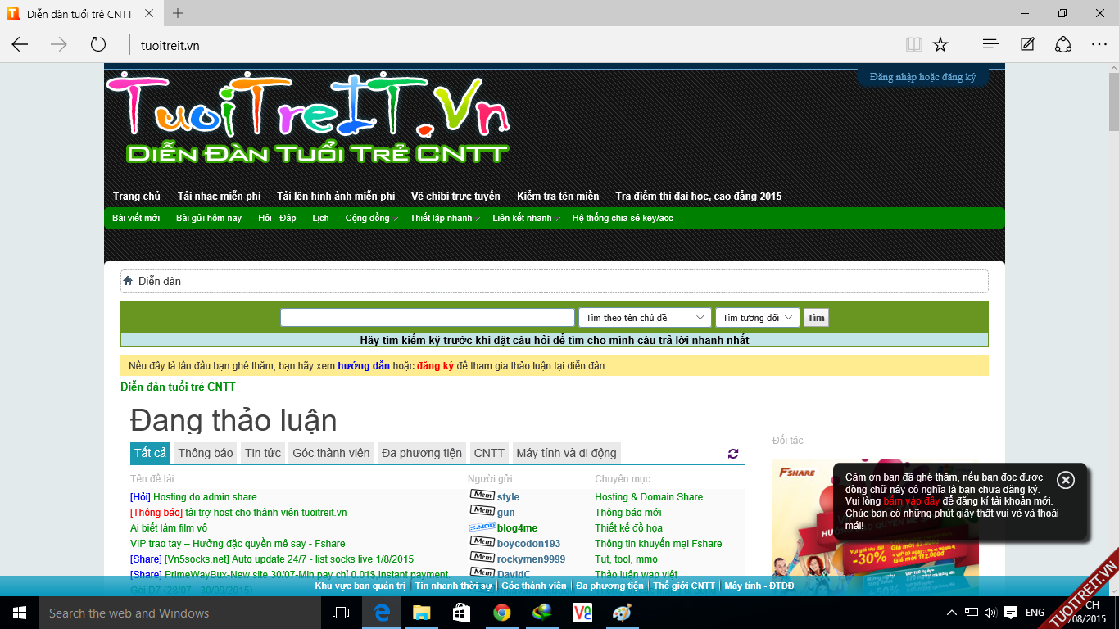Expand the 'Cộng đồng' menu
Screen dimensions: 1119x629
click(371, 219)
